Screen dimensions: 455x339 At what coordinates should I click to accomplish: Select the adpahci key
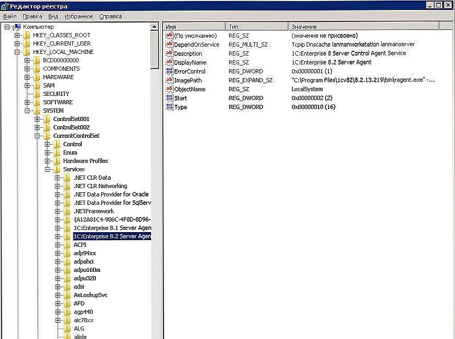tap(83, 262)
